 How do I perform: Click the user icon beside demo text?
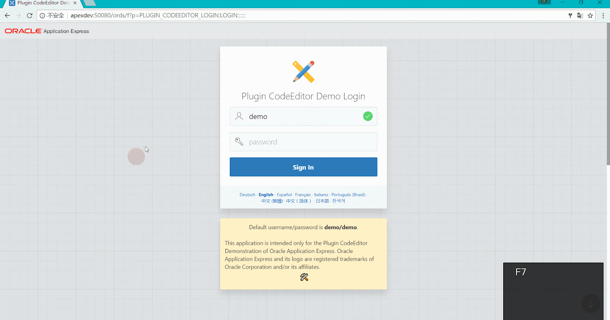click(x=239, y=116)
